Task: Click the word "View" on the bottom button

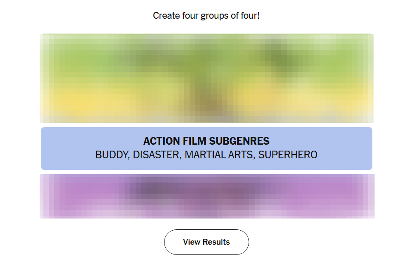Action: point(191,242)
